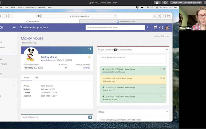The width and height of the screenshot is (206, 129).
Task: Click the QuickTime rotate icon button
Action: [157, 3]
